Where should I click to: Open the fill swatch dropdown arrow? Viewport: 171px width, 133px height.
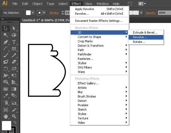pos(33,13)
